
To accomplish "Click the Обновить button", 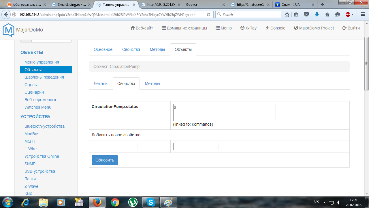I will [105, 160].
